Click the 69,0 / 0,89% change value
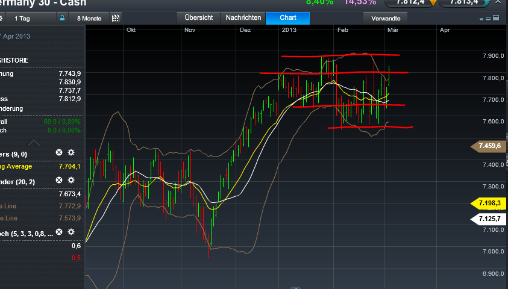The image size is (508, 289). click(x=62, y=122)
